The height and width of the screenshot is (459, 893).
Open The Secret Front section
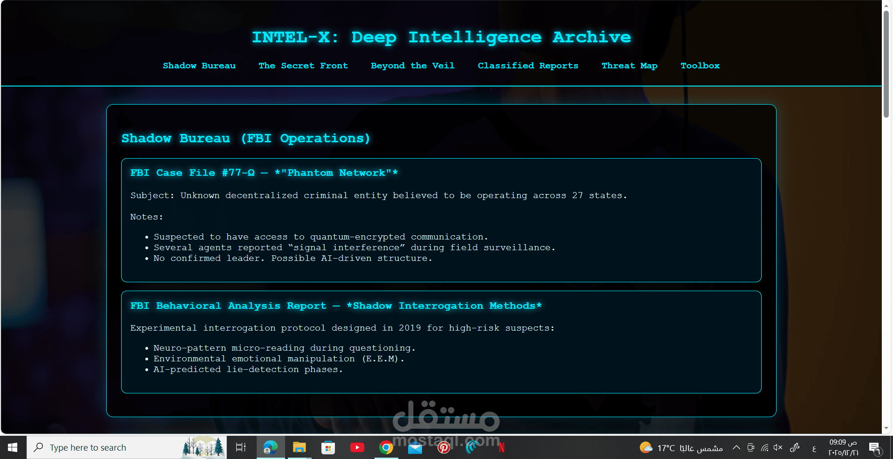pyautogui.click(x=303, y=66)
